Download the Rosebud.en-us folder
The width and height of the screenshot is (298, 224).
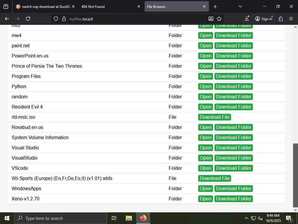234,127
